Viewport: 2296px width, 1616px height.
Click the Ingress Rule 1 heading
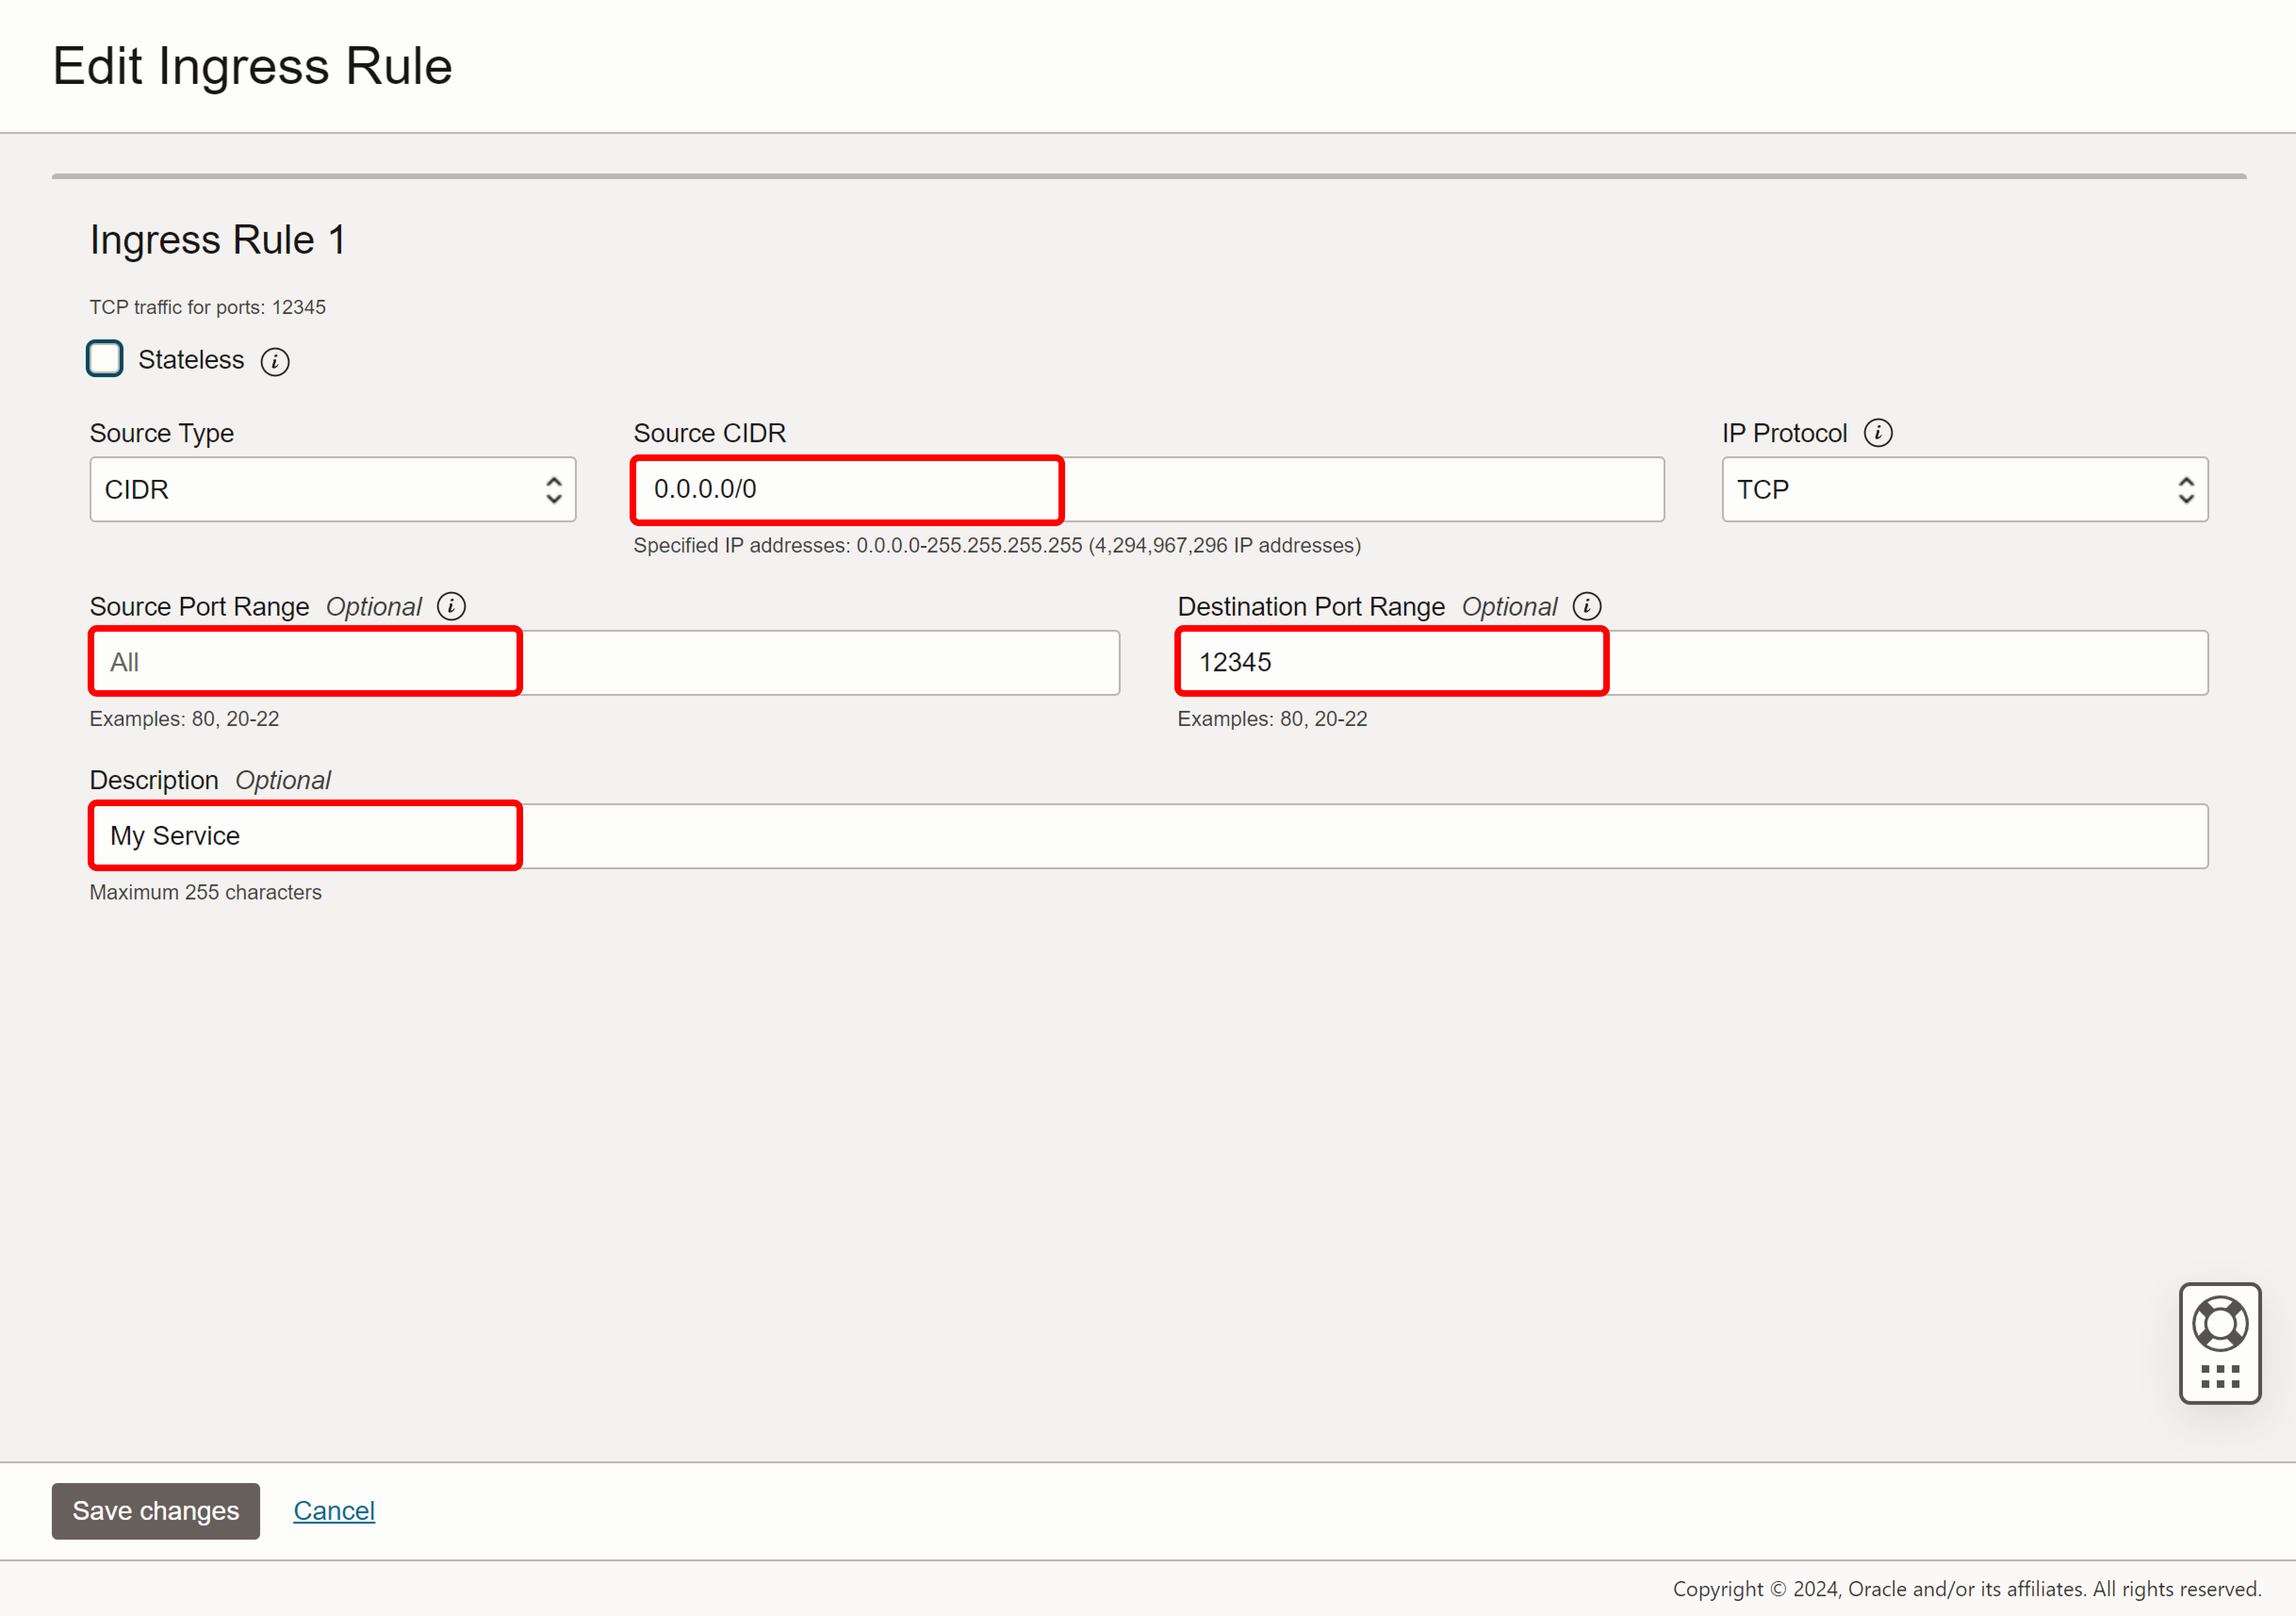218,240
